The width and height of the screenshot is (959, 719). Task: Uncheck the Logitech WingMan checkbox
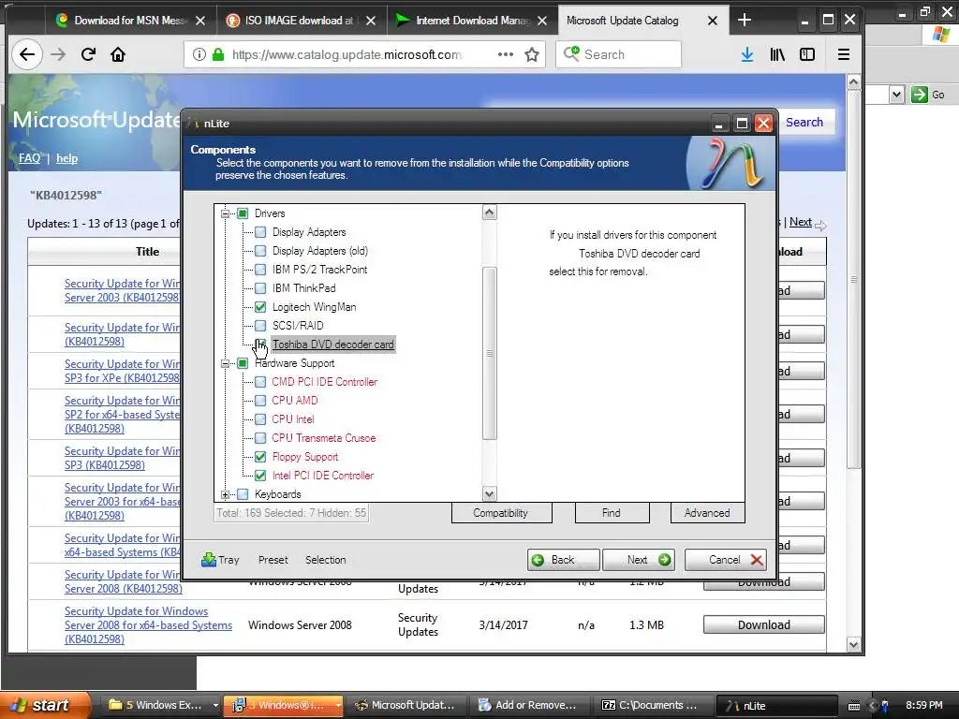260,307
